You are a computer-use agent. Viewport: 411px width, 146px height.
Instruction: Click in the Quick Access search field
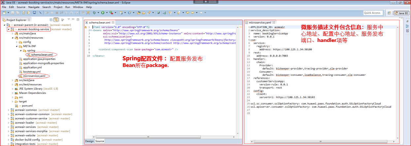[x=372, y=13]
